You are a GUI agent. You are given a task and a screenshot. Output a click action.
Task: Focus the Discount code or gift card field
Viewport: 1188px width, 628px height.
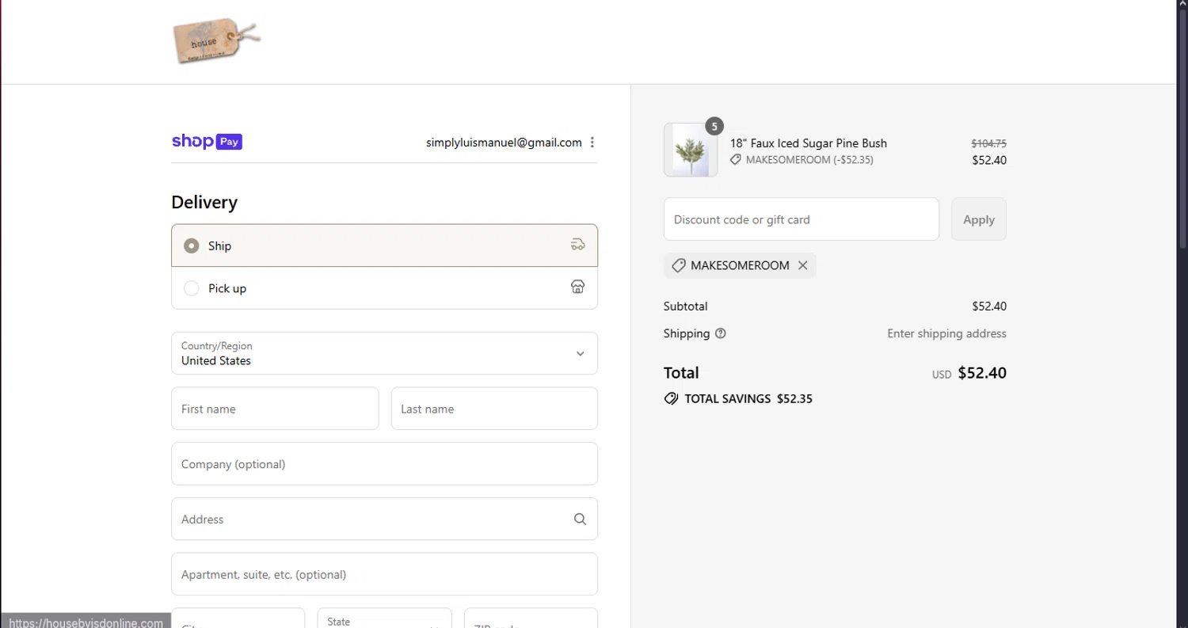[x=801, y=219]
